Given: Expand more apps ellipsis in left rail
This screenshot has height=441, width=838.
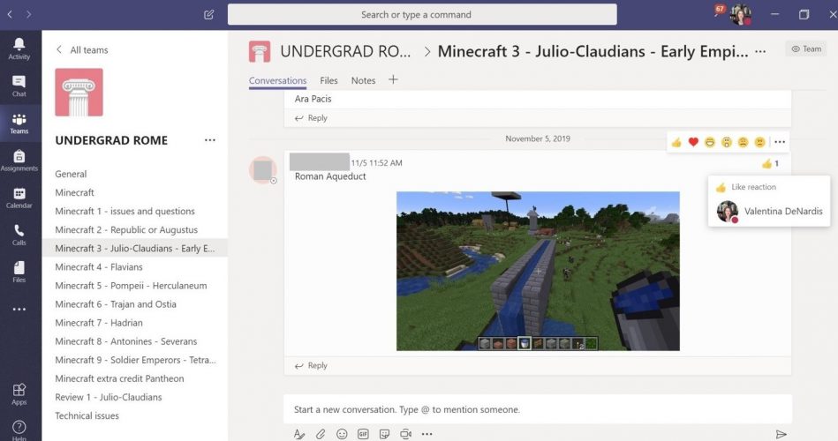Looking at the screenshot, I should point(19,310).
